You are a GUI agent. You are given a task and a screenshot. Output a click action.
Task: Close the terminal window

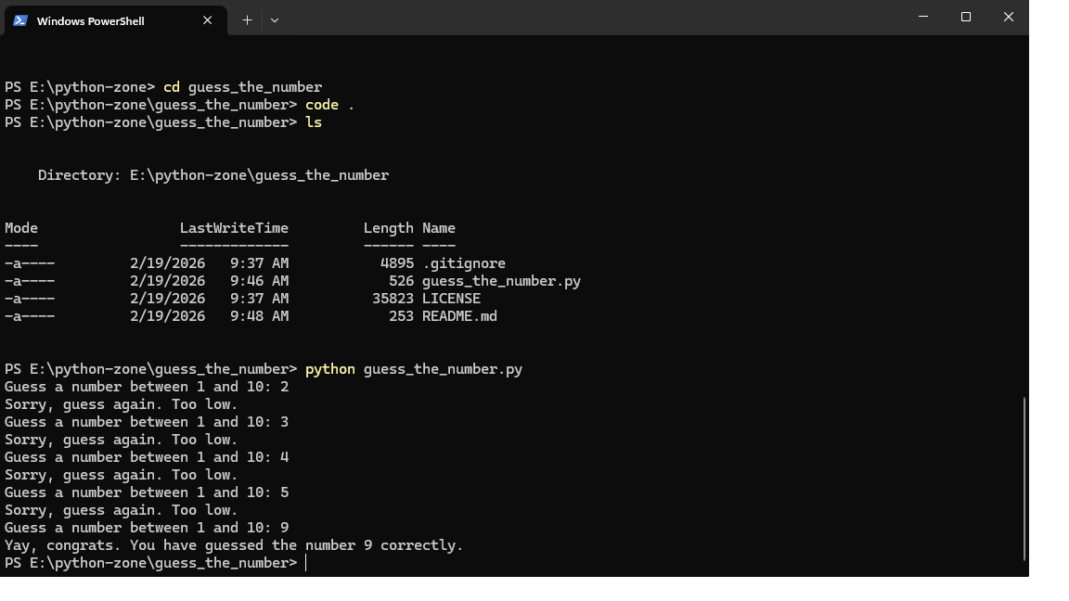(x=1008, y=17)
